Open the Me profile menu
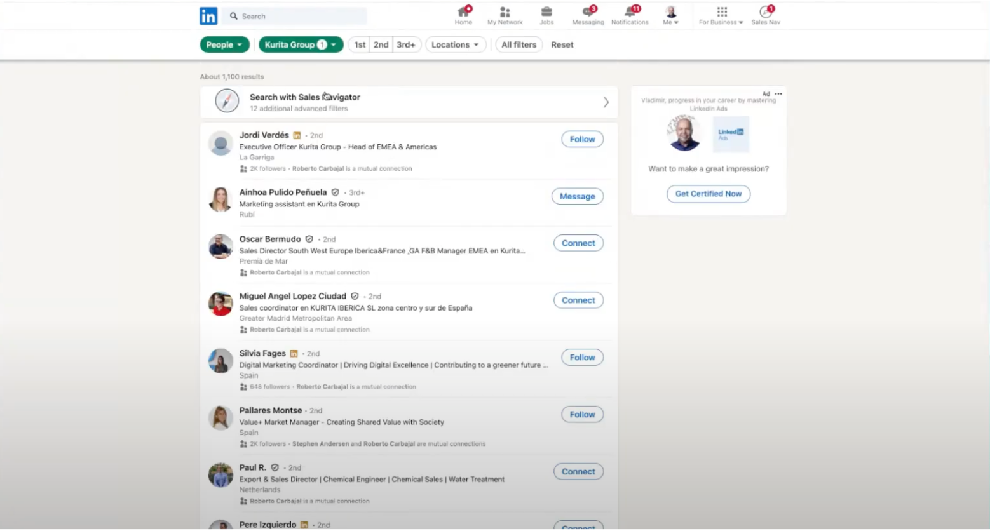 point(670,15)
